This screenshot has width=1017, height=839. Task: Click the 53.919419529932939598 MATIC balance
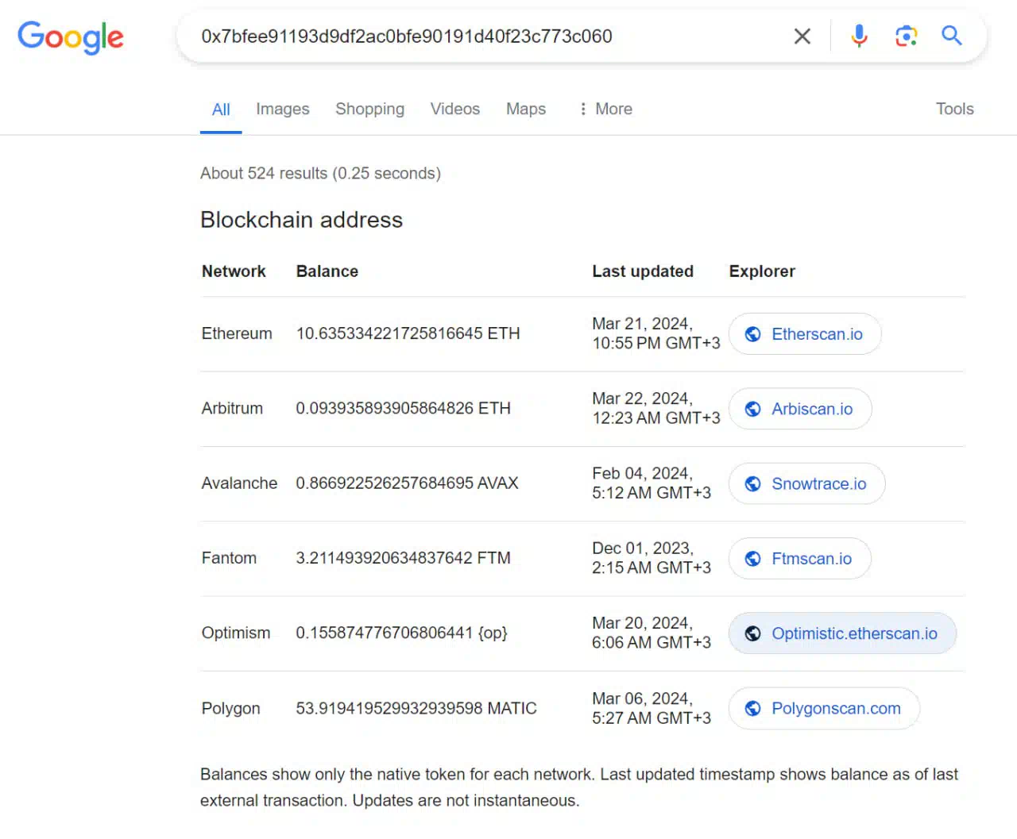click(x=416, y=708)
